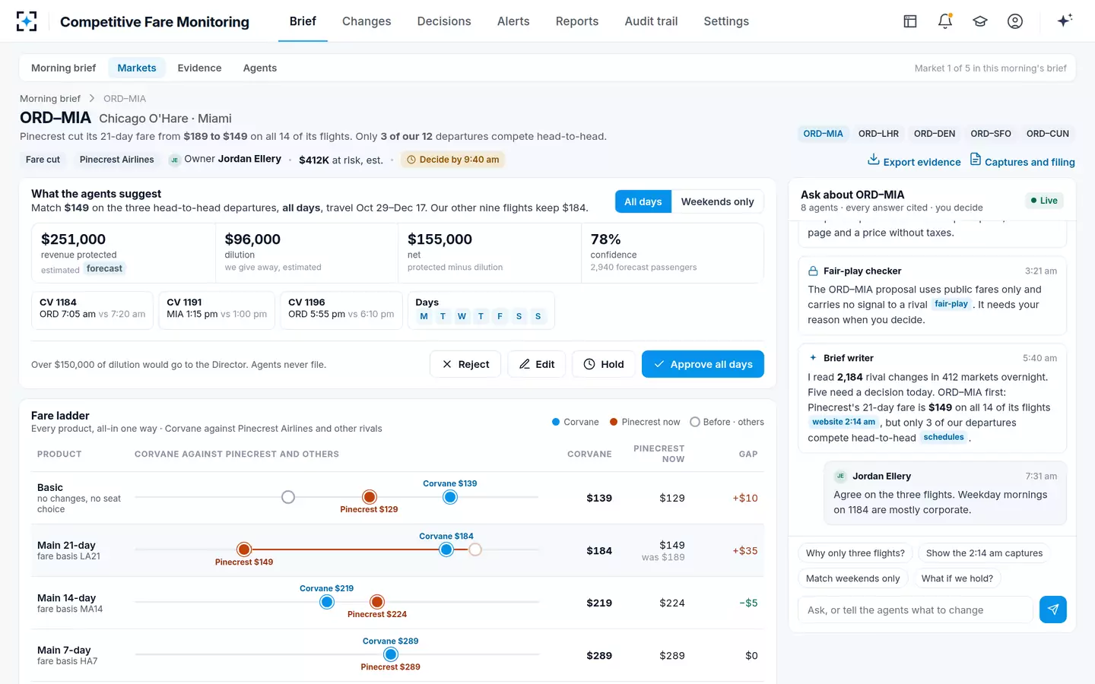The width and height of the screenshot is (1095, 684).
Task: Open the Changes tab
Action: point(367,21)
